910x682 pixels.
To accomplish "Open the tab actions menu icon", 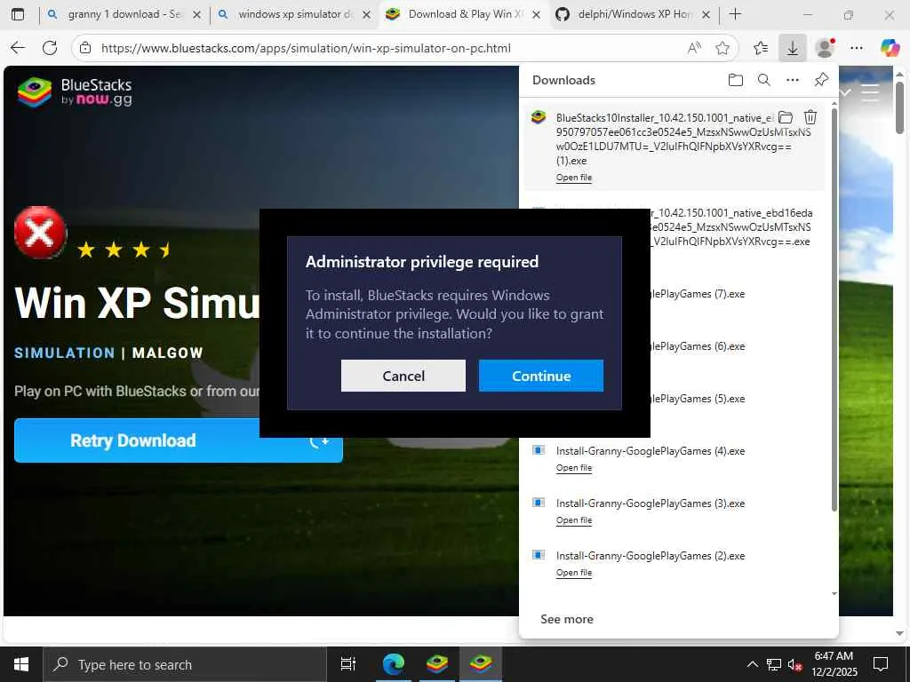I will coord(18,14).
